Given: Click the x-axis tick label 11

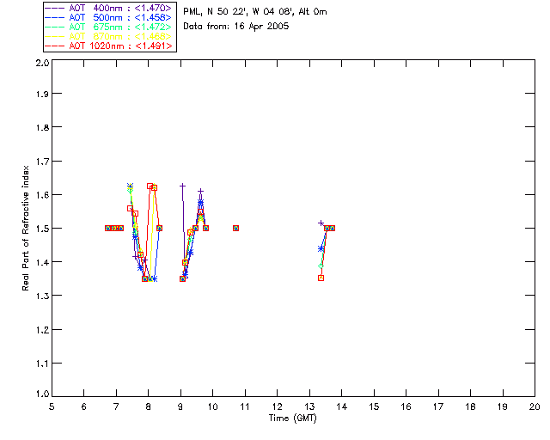Looking at the screenshot, I should [x=245, y=406].
